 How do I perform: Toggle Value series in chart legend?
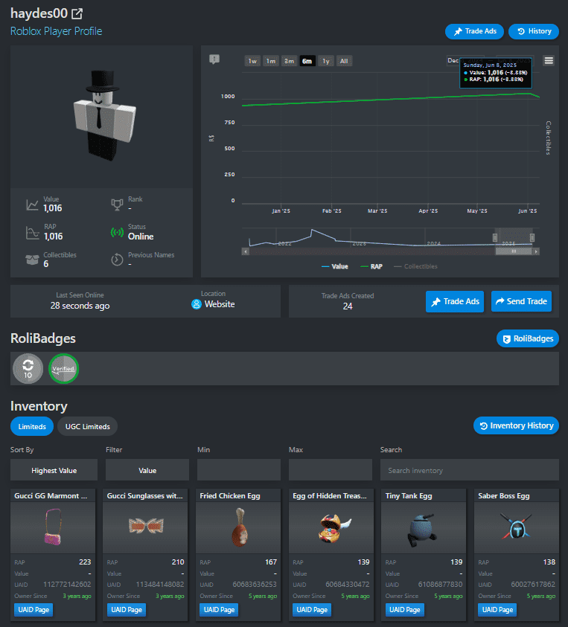335,267
